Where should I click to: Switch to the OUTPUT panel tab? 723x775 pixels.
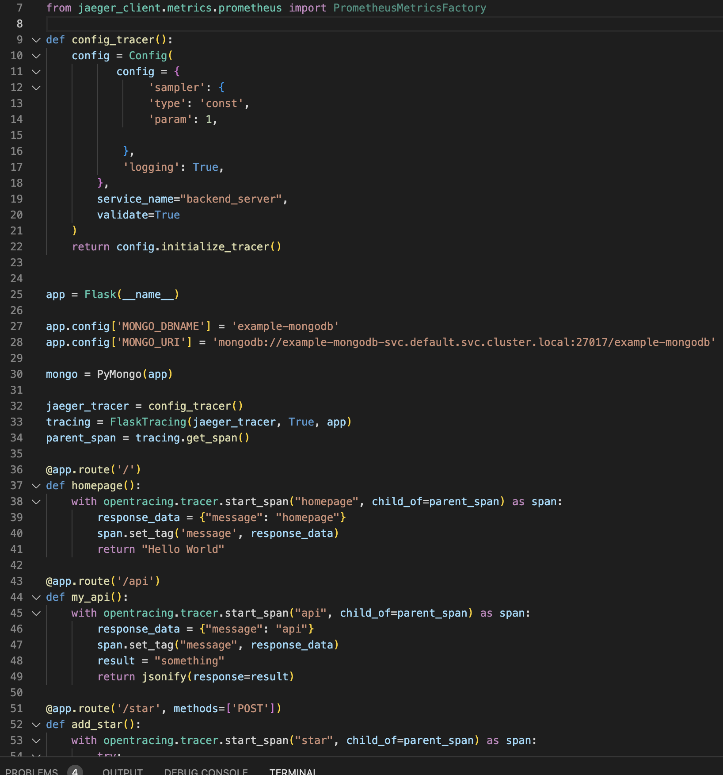pos(122,771)
